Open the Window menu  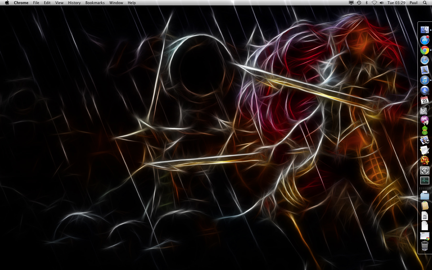[116, 3]
